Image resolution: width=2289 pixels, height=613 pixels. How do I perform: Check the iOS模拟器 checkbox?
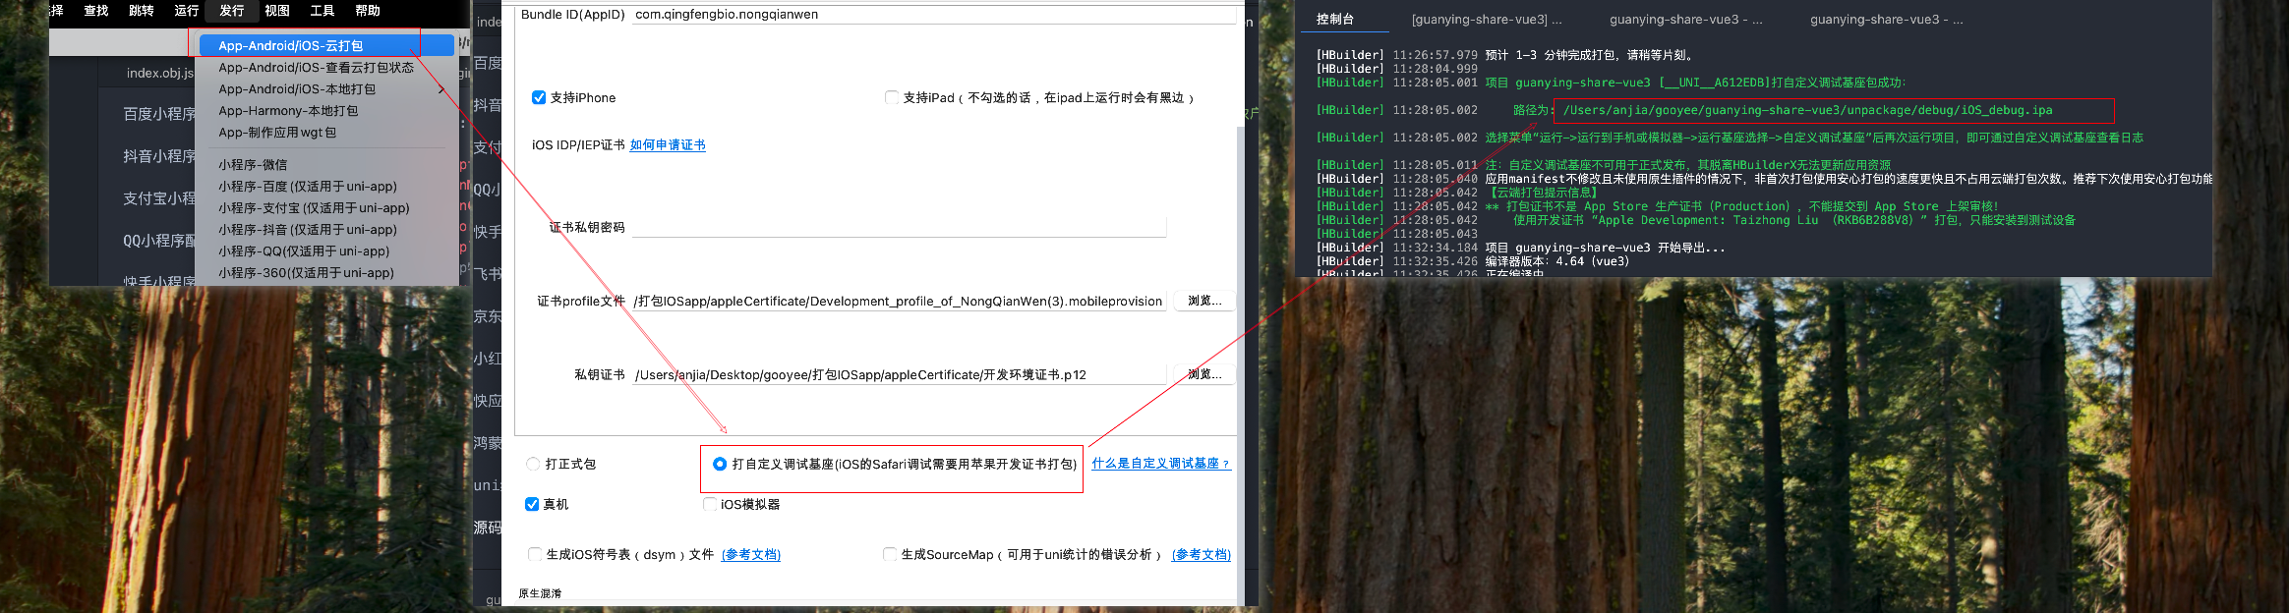tap(710, 504)
